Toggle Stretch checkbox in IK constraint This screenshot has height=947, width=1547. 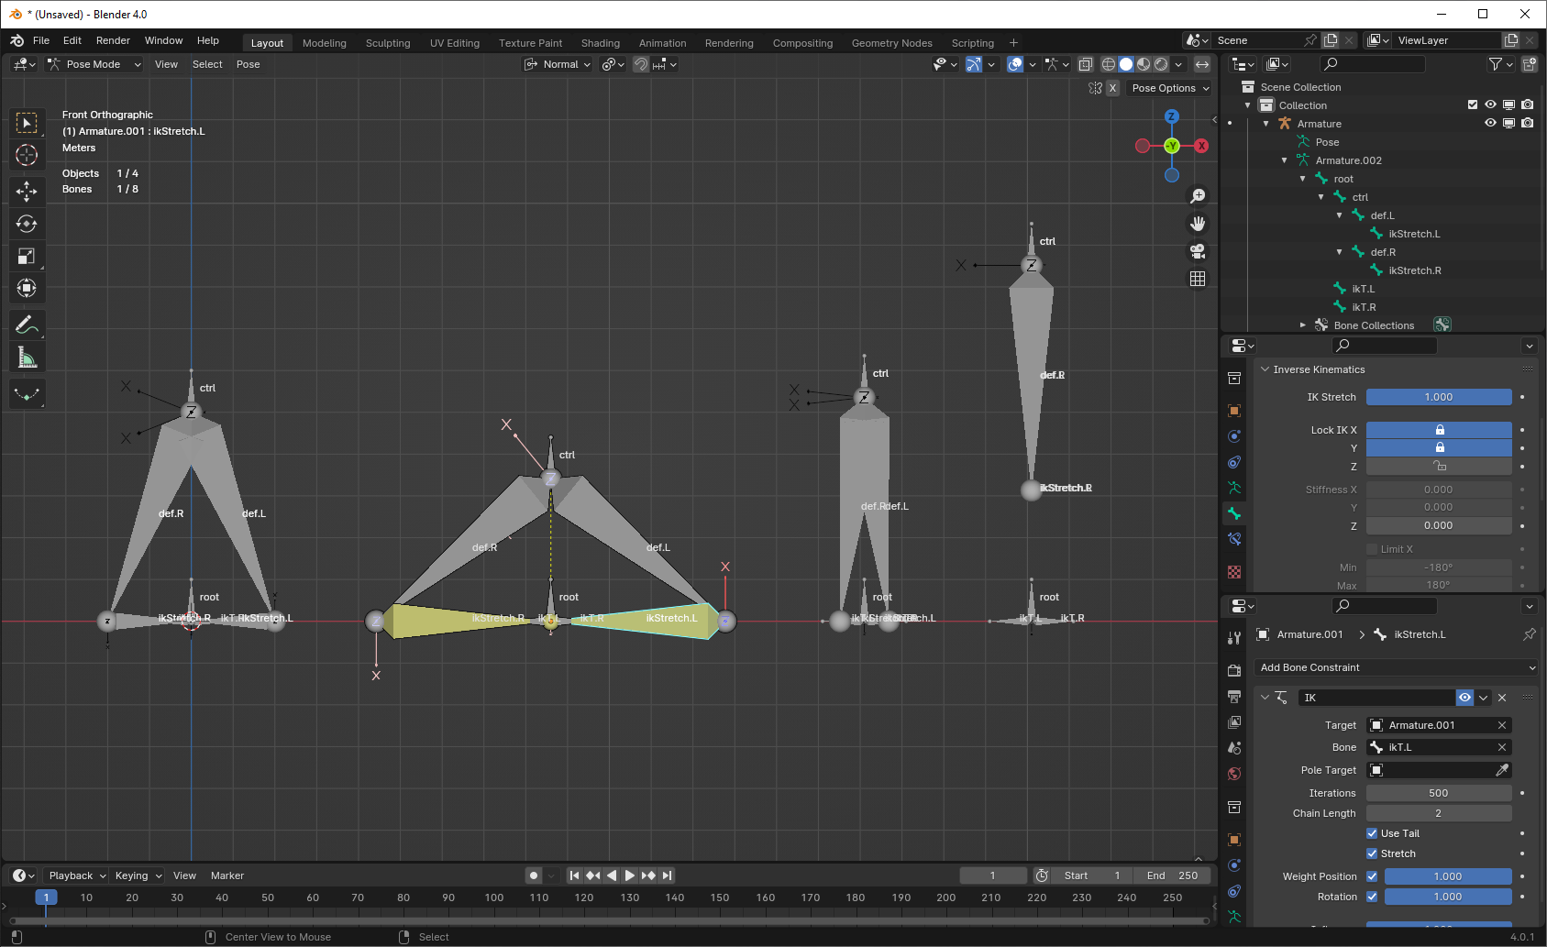pos(1372,853)
